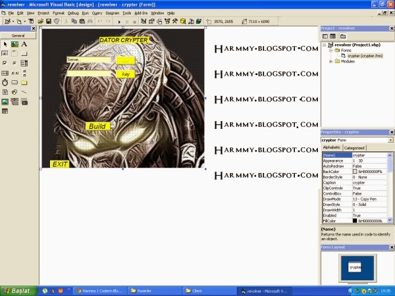This screenshot has height=296, width=395.
Task: Select the CommandButton control tool
Action: point(24,54)
